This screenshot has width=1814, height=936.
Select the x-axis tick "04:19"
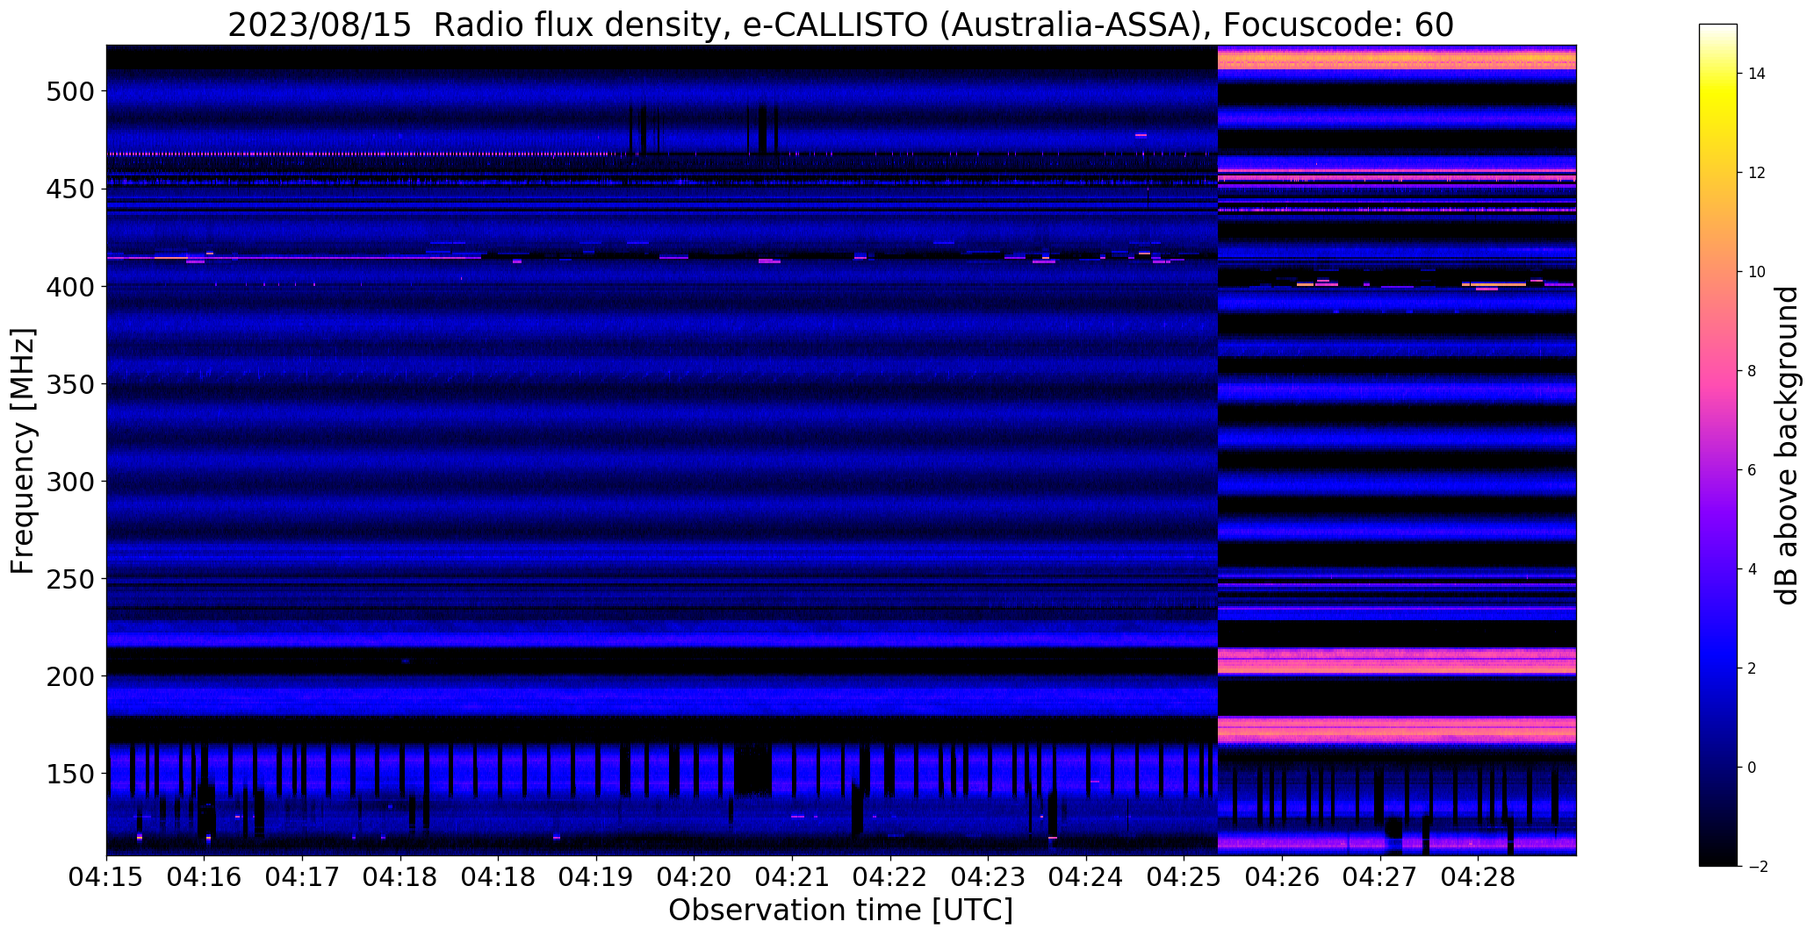point(597,878)
